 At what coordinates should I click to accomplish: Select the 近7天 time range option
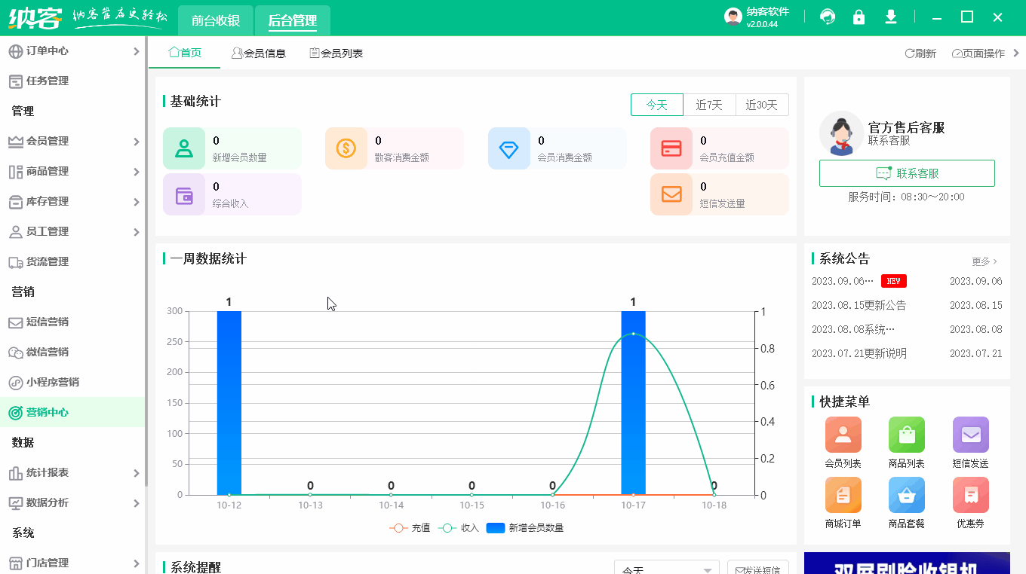click(x=709, y=105)
